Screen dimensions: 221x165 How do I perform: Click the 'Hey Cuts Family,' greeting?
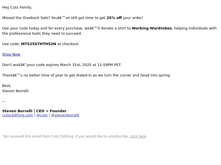coord(17,7)
